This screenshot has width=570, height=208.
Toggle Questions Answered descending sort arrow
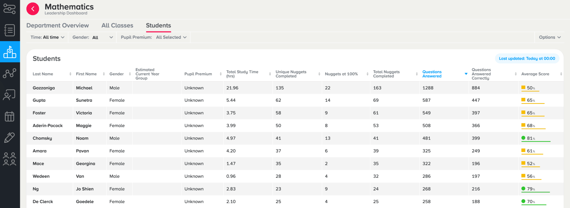click(466, 74)
